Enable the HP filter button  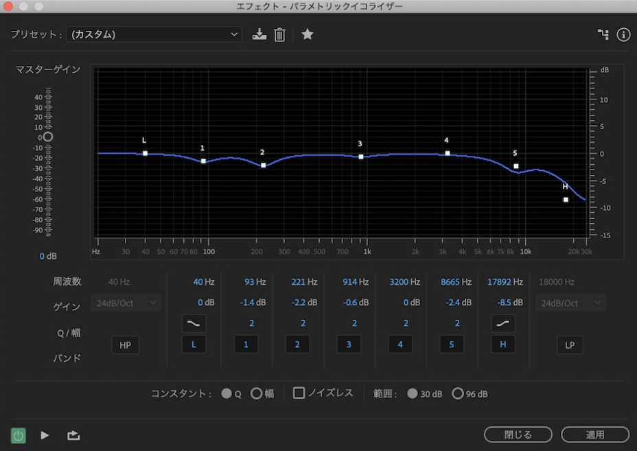pyautogui.click(x=125, y=345)
